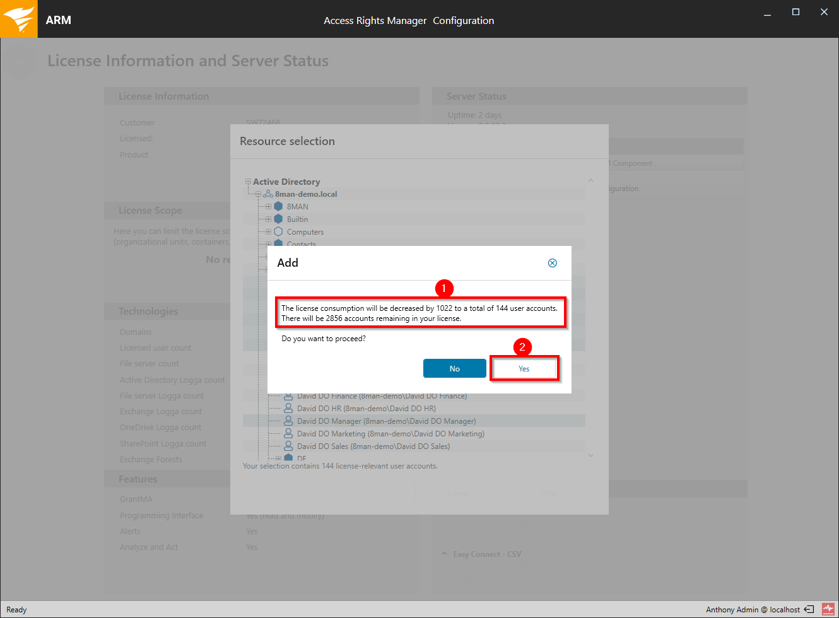
Task: Select David DO Marketing user entry
Action: coord(390,434)
